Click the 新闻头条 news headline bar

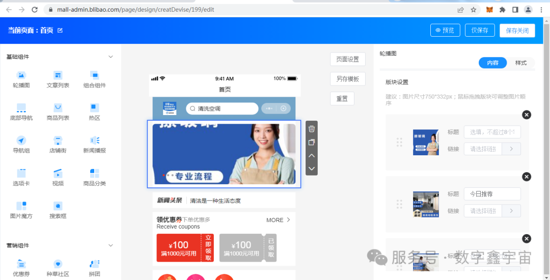pyautogui.click(x=224, y=201)
